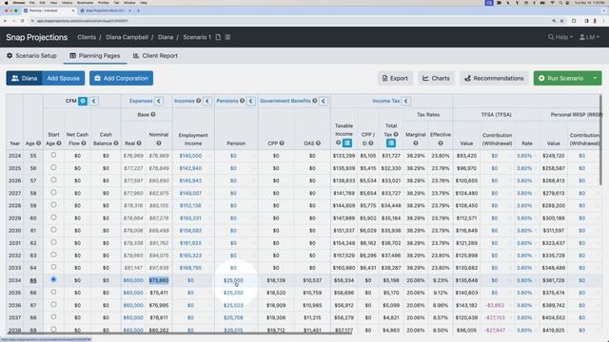The image size is (609, 342).
Task: Collapse the Expenses column group
Action: tap(159, 102)
